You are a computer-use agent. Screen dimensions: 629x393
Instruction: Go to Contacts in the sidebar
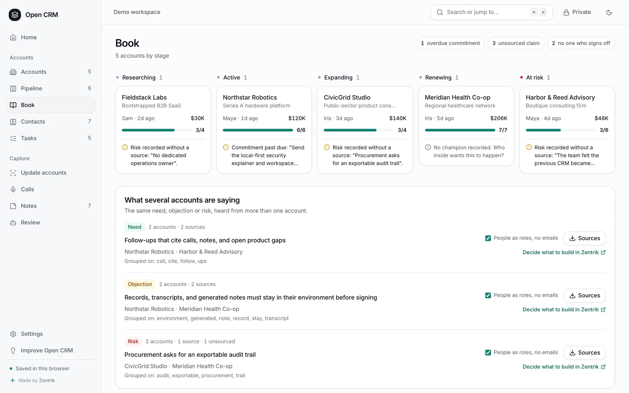[50, 122]
